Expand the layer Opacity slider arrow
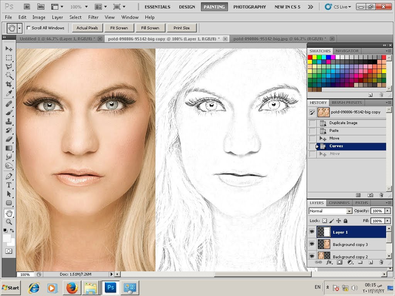This screenshot has height=296, width=395. [x=387, y=211]
